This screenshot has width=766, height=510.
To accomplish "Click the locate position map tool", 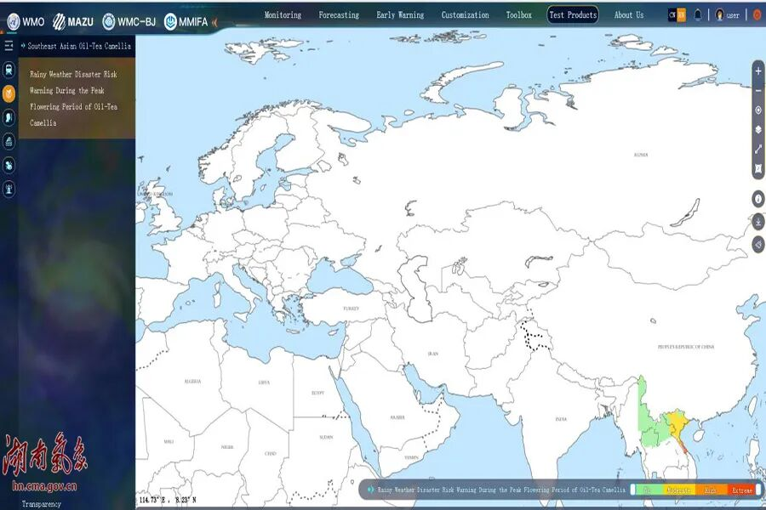I will tap(757, 110).
